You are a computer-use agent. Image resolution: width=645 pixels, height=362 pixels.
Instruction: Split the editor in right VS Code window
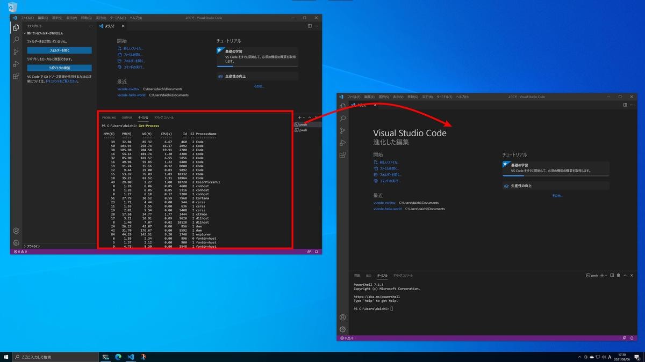[625, 105]
